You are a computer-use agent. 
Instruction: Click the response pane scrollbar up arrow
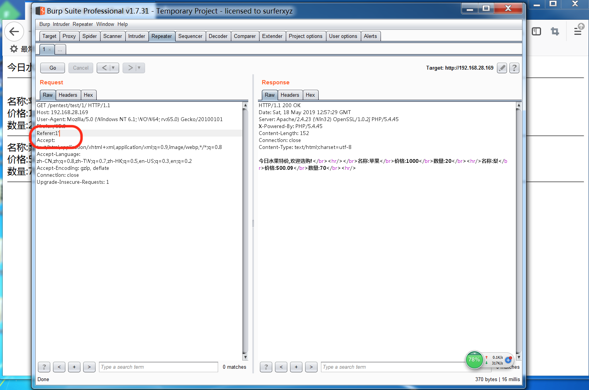[519, 105]
